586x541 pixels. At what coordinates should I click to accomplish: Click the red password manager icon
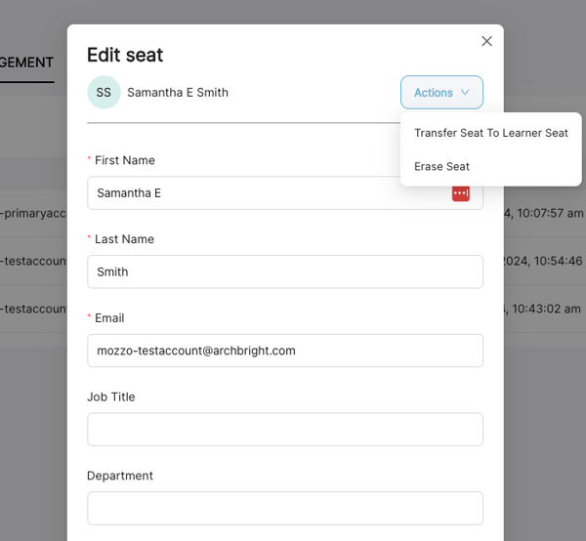tap(461, 193)
